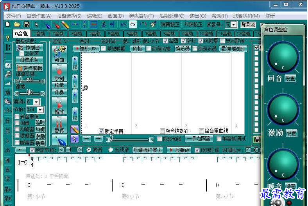Select the arrow pointer tool in top toolbar
Image resolution: width=308 pixels, height=206 pixels.
(x=36, y=25)
